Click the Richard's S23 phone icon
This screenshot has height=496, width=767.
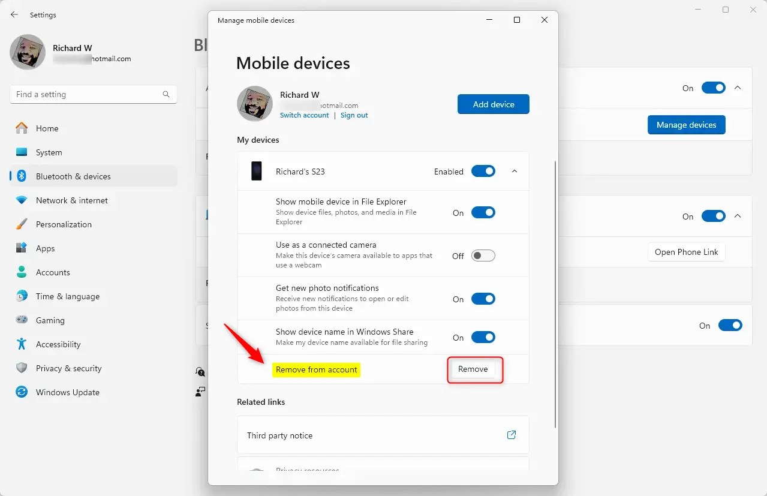pos(257,172)
